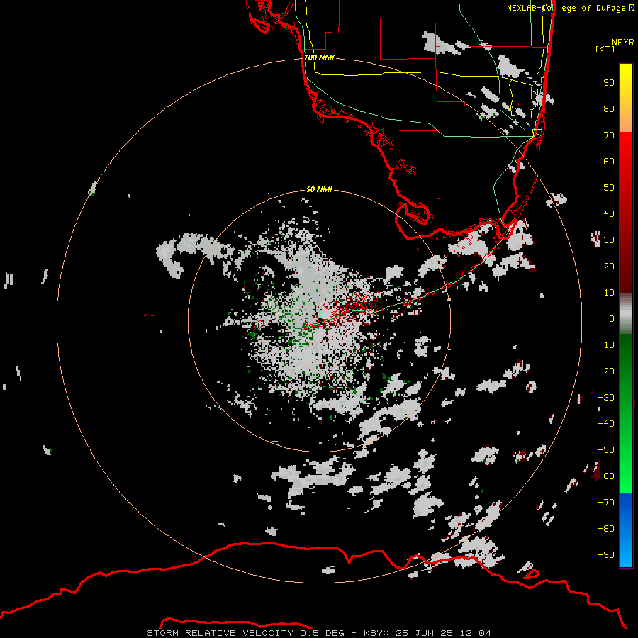Click the -10 value on the color scale
638x638 pixels.
pyautogui.click(x=606, y=345)
